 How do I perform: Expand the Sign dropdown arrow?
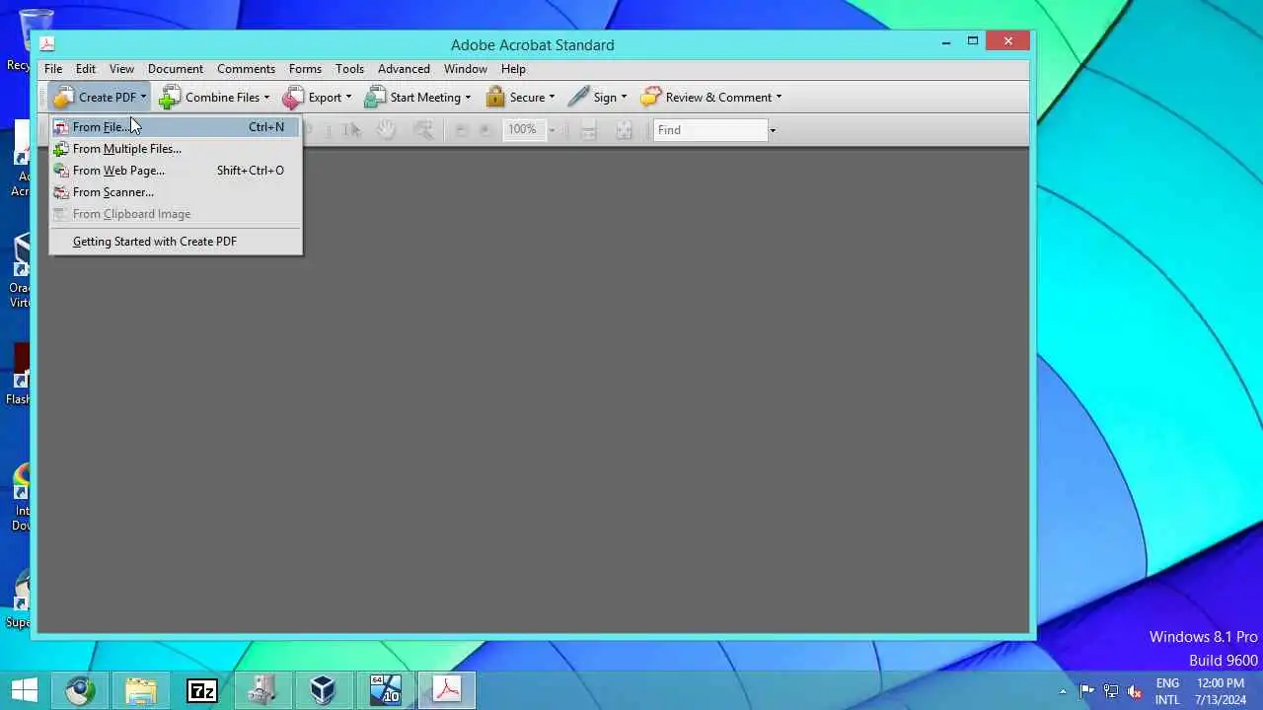point(624,98)
